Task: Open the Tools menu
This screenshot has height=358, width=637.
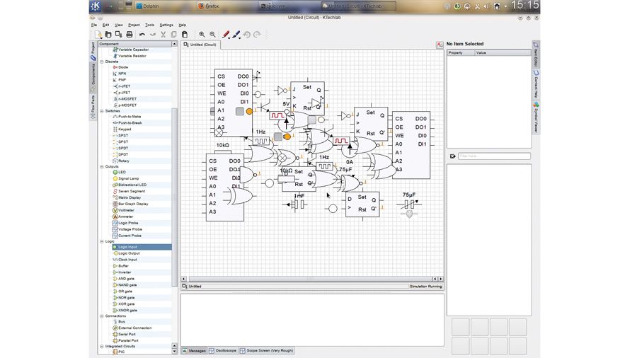Action: (149, 25)
